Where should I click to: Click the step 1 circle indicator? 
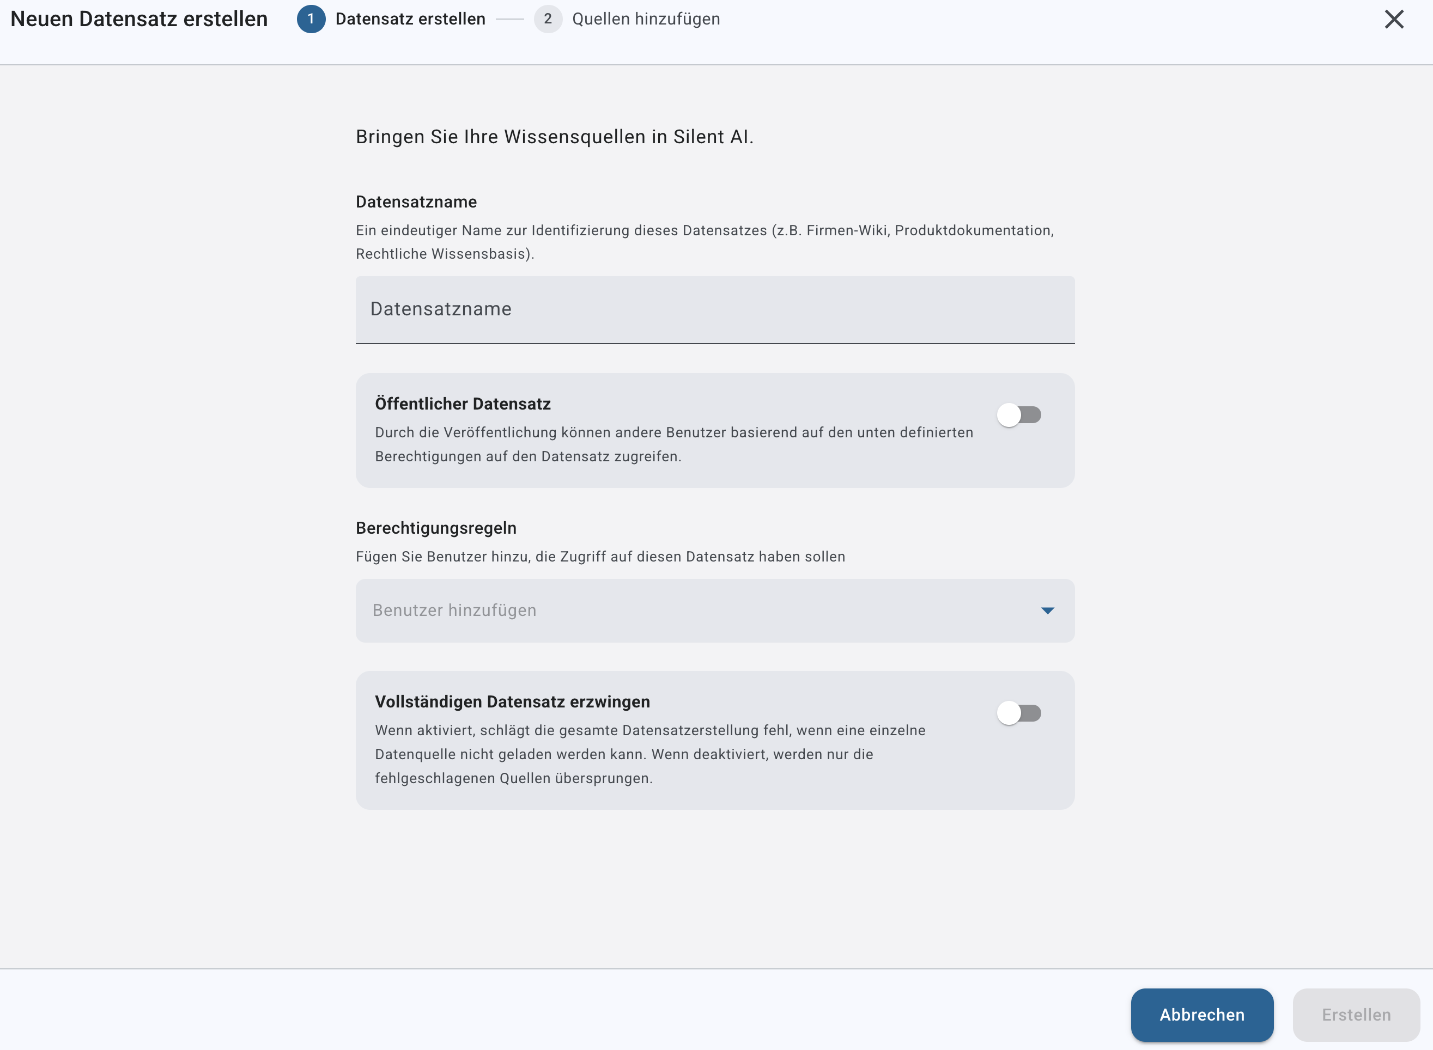click(x=311, y=19)
